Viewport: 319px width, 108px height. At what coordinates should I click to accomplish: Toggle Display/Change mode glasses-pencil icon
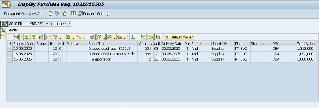(57, 14)
